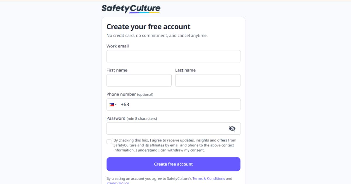The image size is (351, 184).
Task: Check the marketing updates consent checkbox
Action: pos(109,142)
